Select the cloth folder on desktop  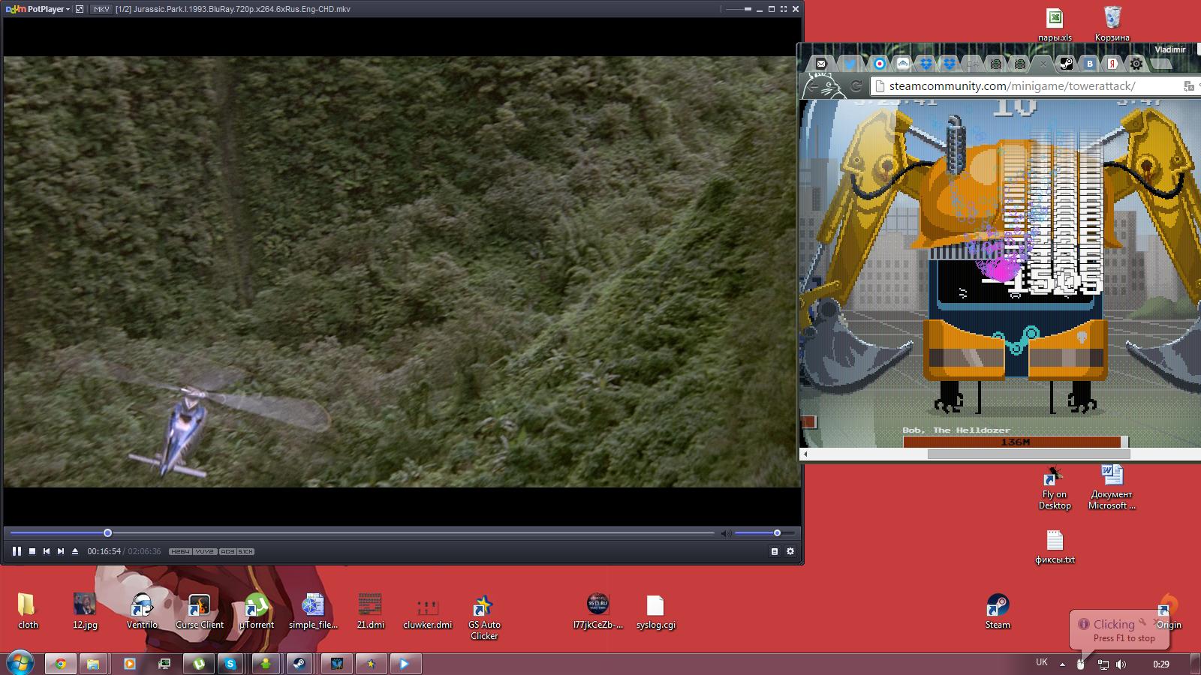pyautogui.click(x=28, y=611)
